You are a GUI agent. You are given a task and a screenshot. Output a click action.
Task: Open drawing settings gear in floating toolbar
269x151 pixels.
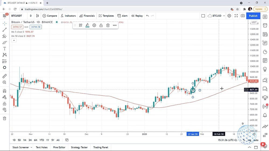tap(94, 25)
